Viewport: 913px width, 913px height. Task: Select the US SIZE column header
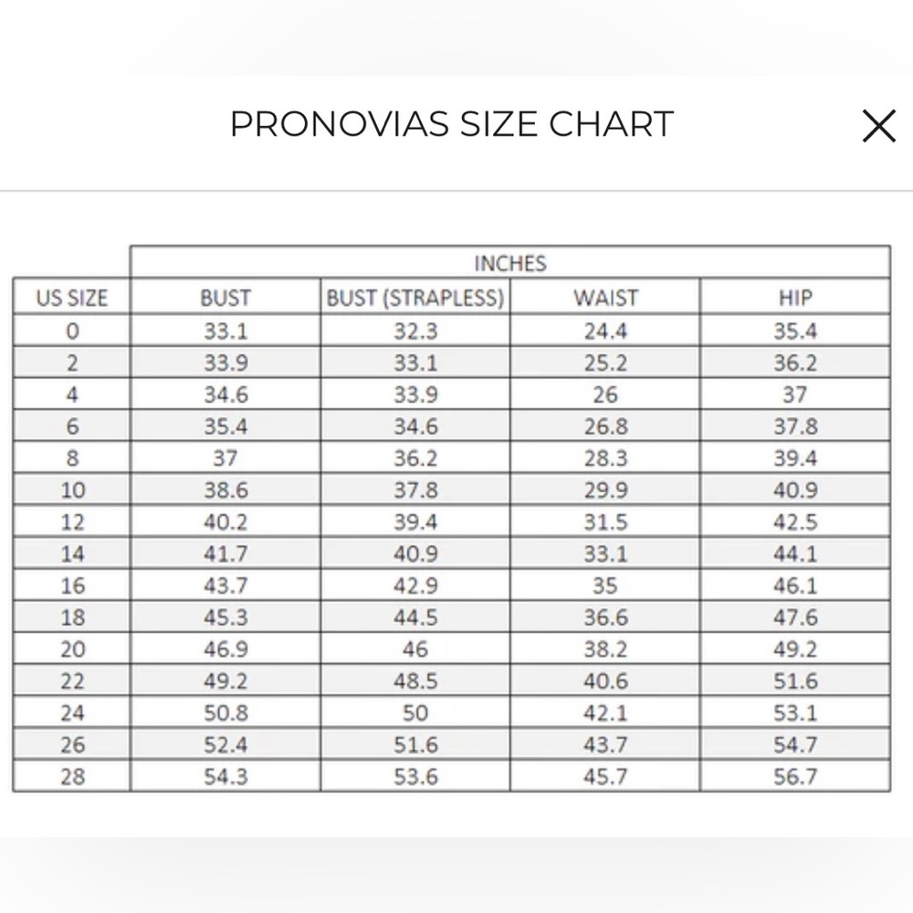click(72, 298)
